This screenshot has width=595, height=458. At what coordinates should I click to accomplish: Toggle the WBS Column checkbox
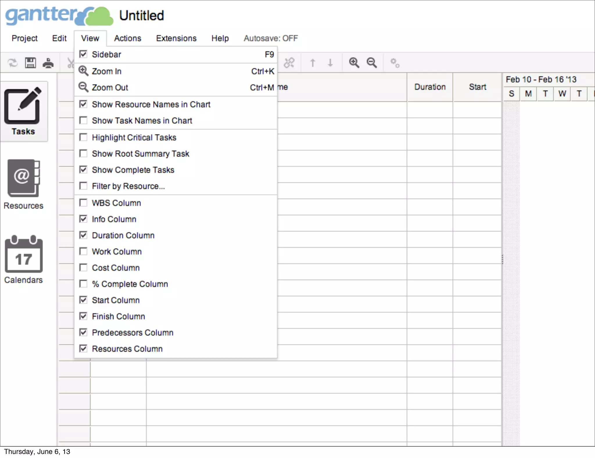tap(83, 203)
